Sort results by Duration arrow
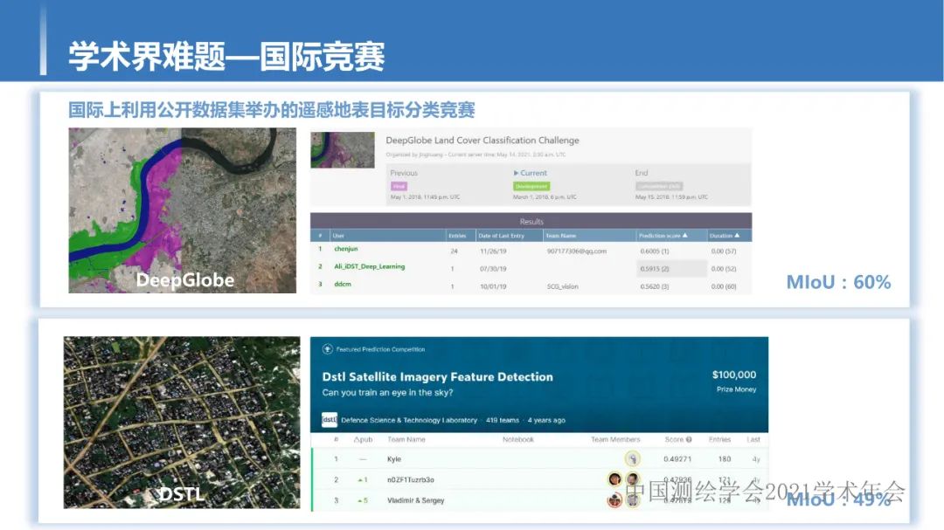The image size is (944, 530). pos(737,236)
